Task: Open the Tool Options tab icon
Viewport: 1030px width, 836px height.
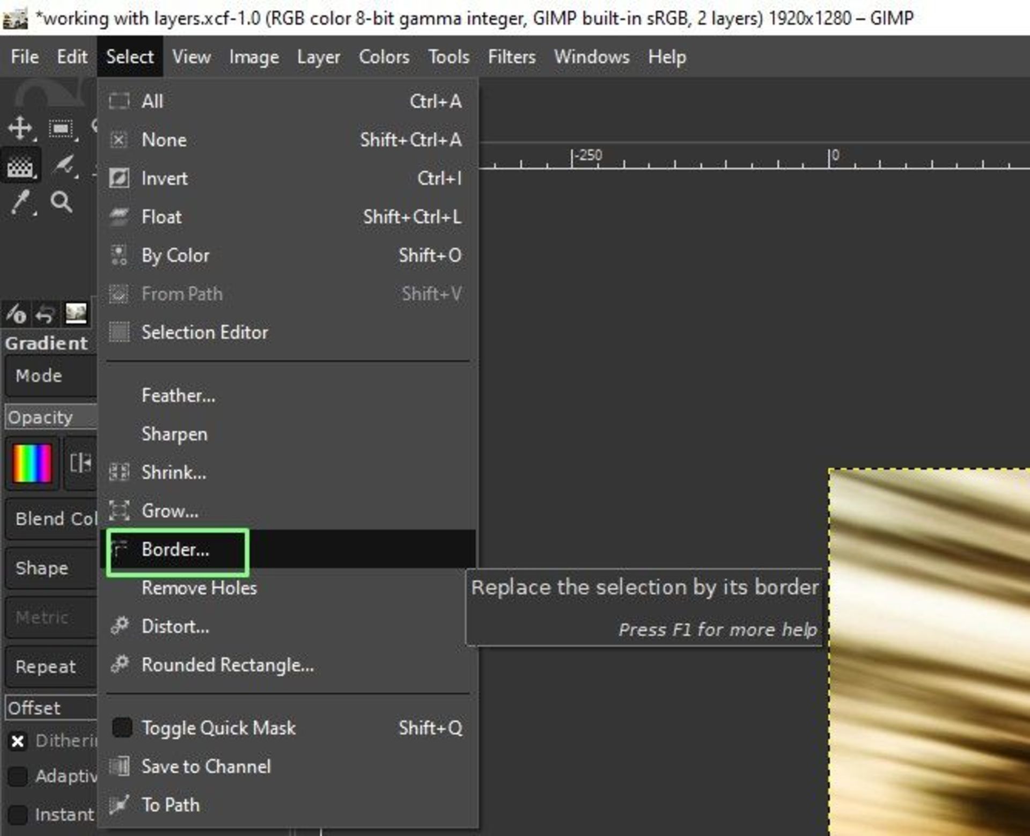Action: tap(16, 314)
